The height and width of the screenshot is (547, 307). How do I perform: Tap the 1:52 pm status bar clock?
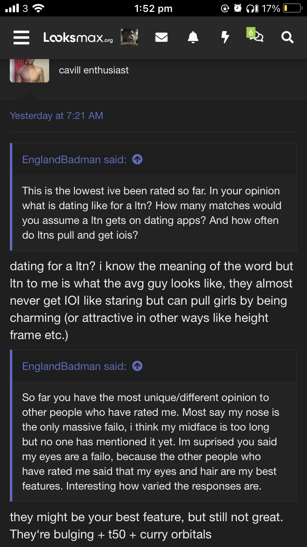coord(153,8)
